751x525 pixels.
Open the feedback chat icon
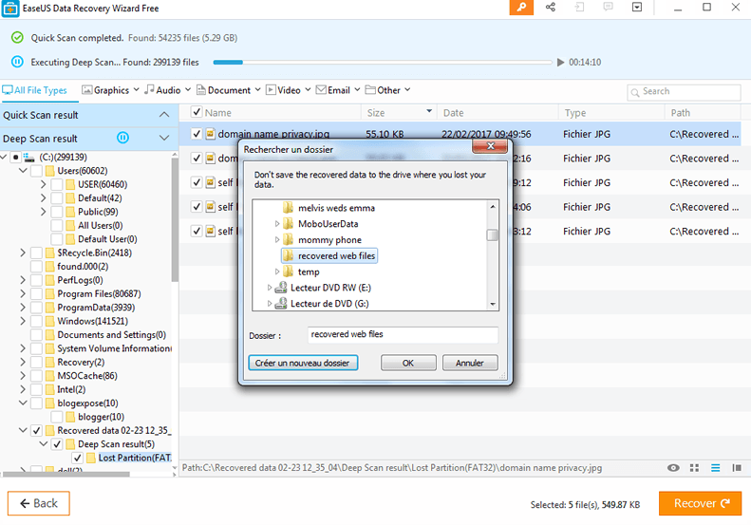point(608,8)
